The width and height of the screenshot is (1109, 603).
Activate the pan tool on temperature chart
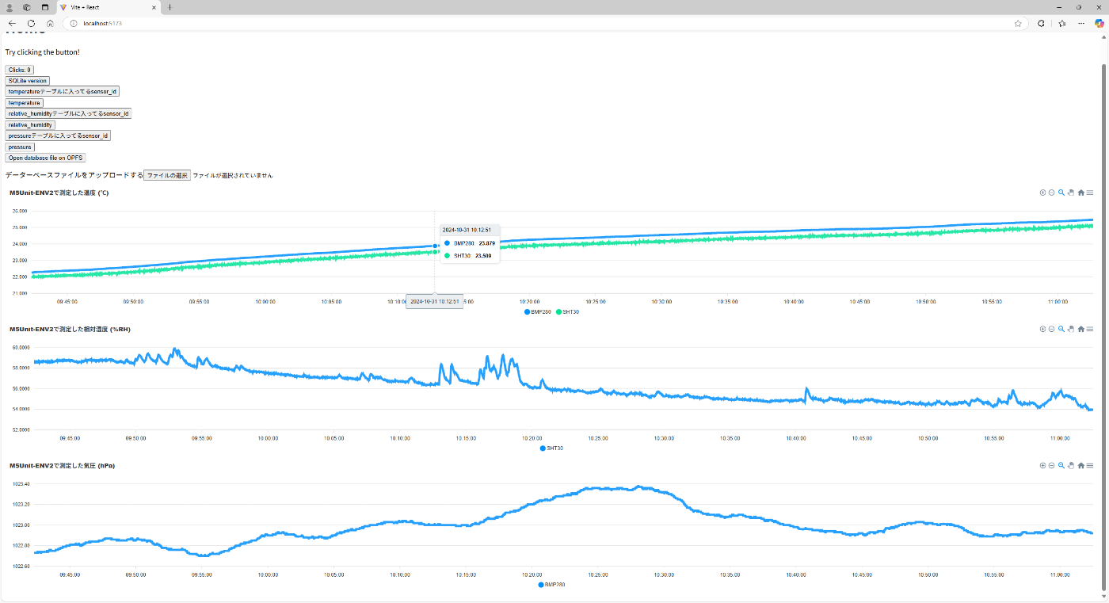click(x=1071, y=193)
